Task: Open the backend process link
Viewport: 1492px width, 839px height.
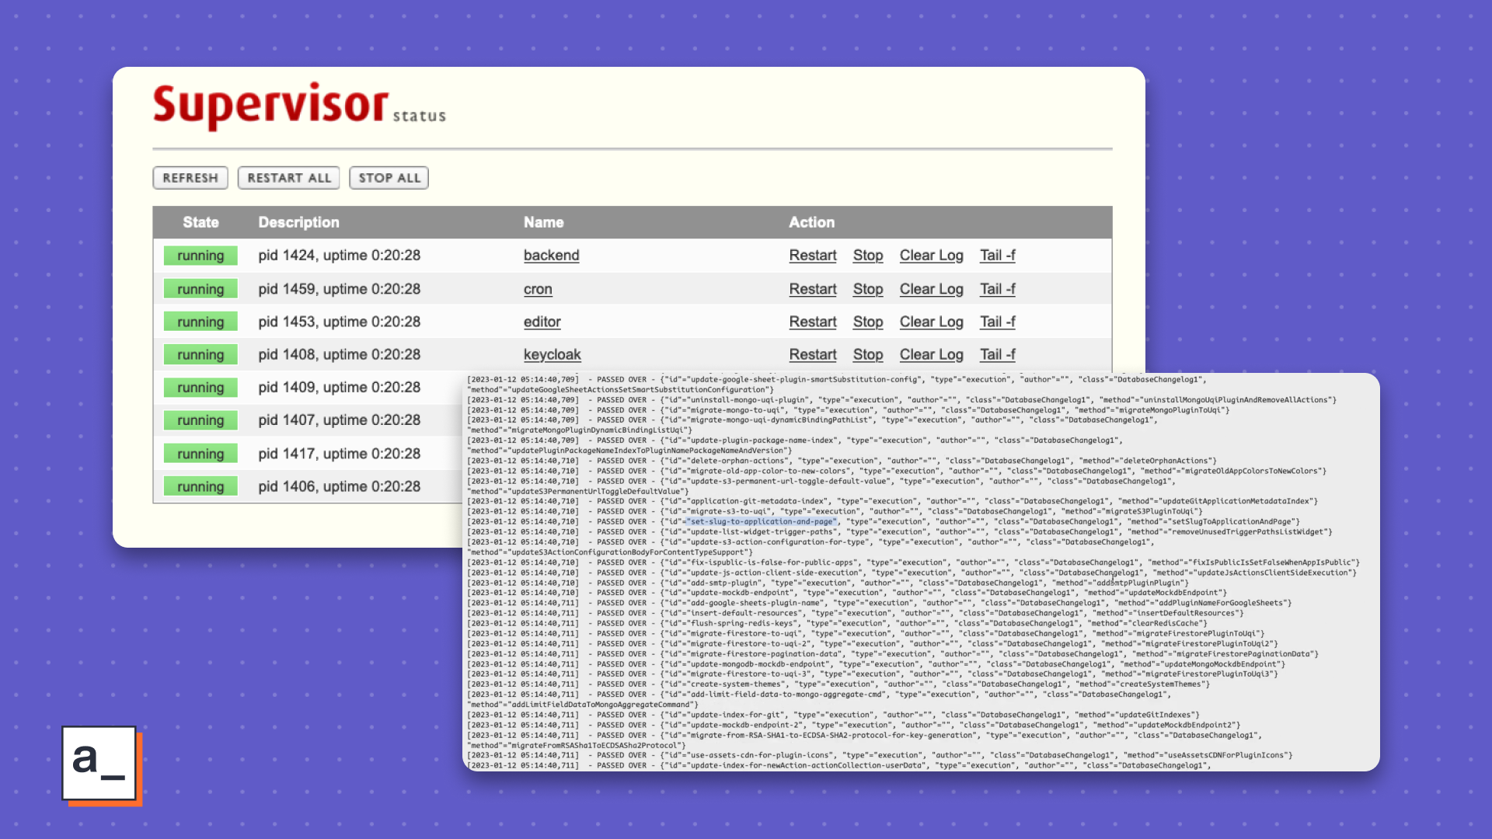Action: (x=551, y=256)
